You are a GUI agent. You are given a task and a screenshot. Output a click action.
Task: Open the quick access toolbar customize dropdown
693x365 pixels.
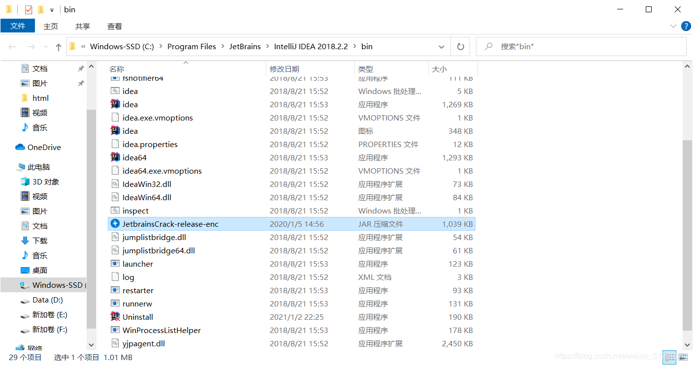coord(52,10)
